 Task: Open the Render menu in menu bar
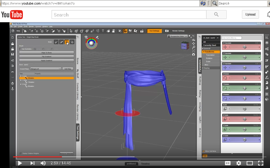click(x=31, y=27)
